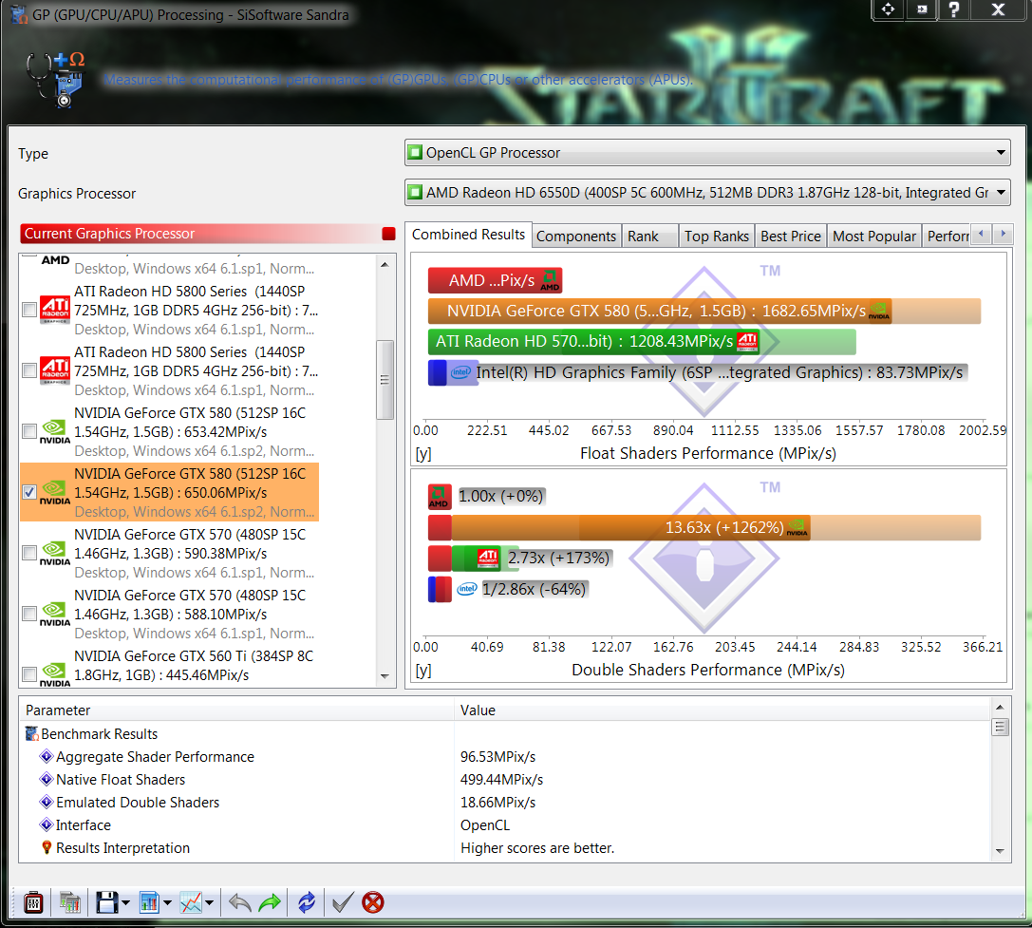Click the four-arrow move icon in title bar

coord(888,9)
